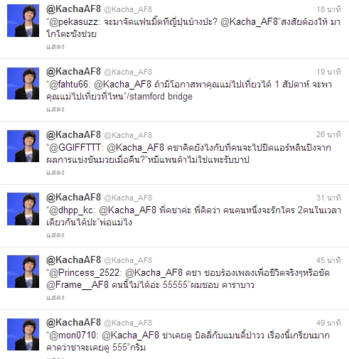Open the 19 นาที timestamp link
The width and height of the screenshot is (349, 359).
coord(328,72)
